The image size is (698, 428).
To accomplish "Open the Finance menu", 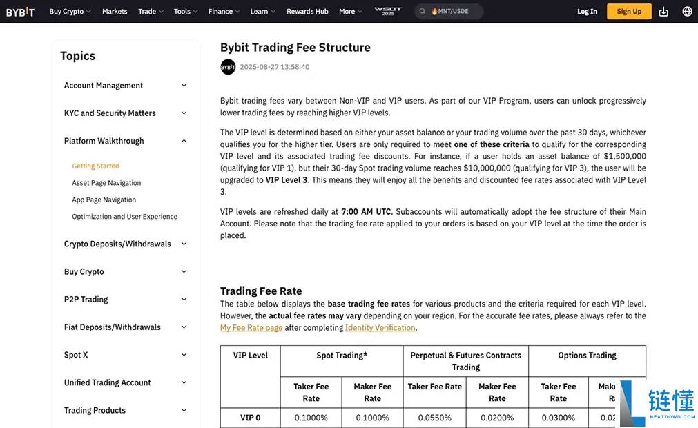I will [x=224, y=12].
